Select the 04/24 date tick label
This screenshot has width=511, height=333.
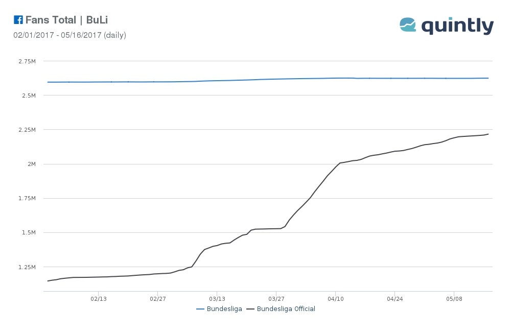tap(394, 298)
